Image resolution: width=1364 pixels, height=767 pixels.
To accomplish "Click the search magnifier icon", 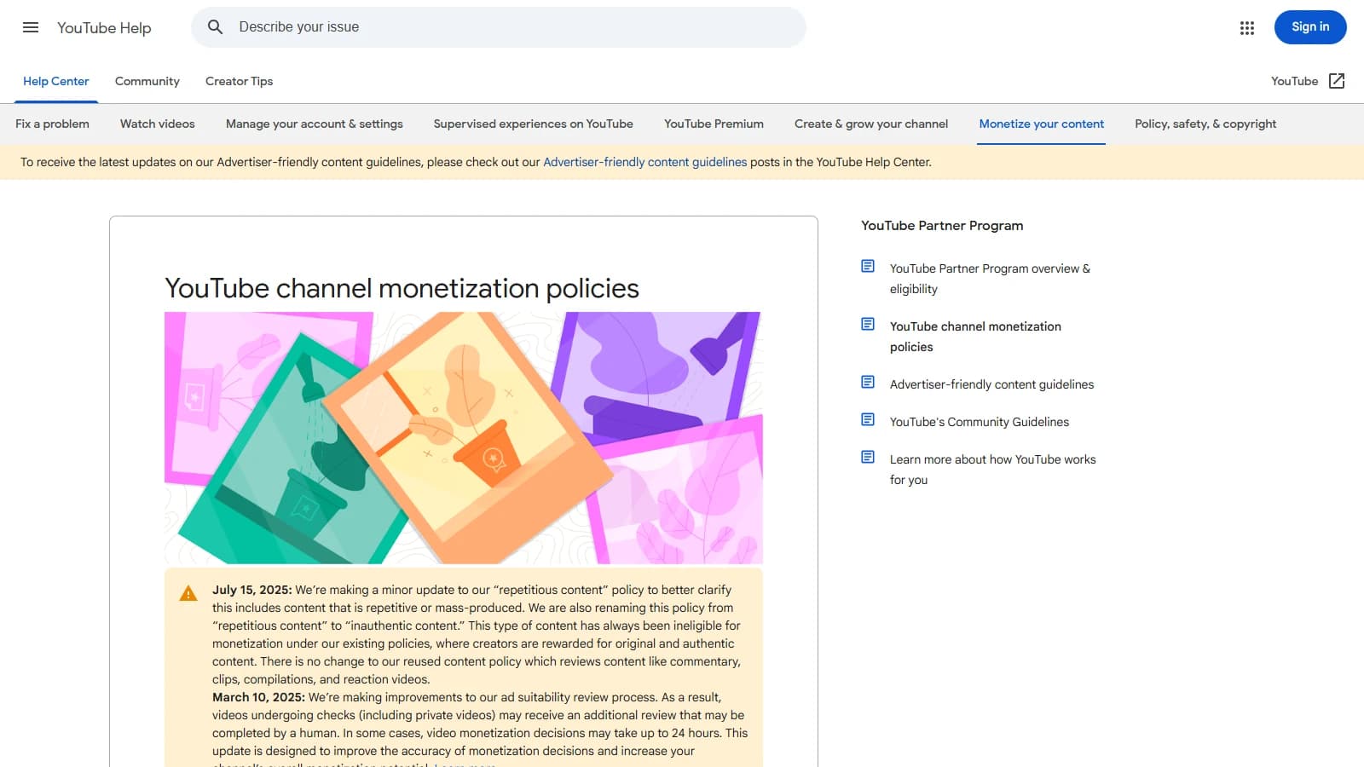I will (x=216, y=27).
